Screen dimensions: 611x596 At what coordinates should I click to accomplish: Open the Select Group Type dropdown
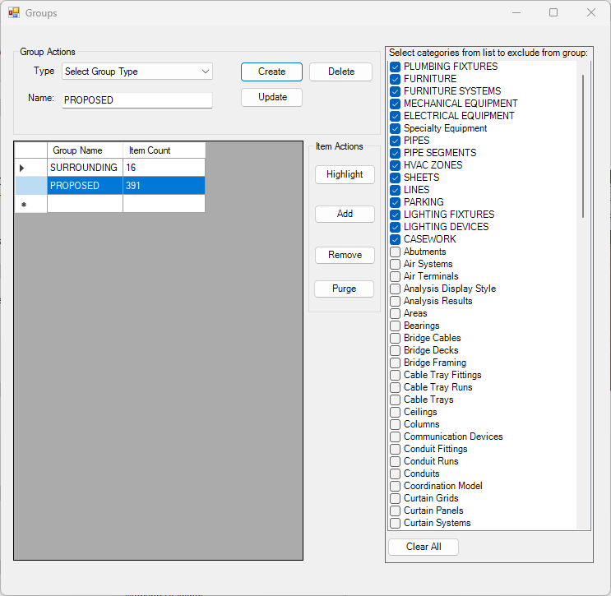137,72
